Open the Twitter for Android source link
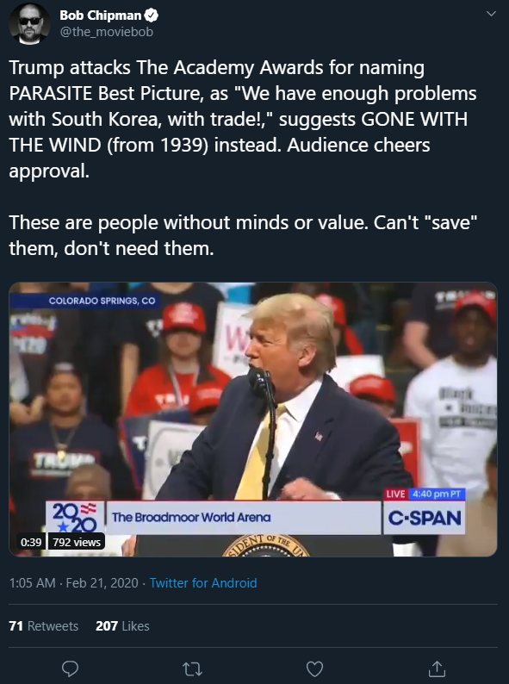This screenshot has width=509, height=684. [x=203, y=583]
